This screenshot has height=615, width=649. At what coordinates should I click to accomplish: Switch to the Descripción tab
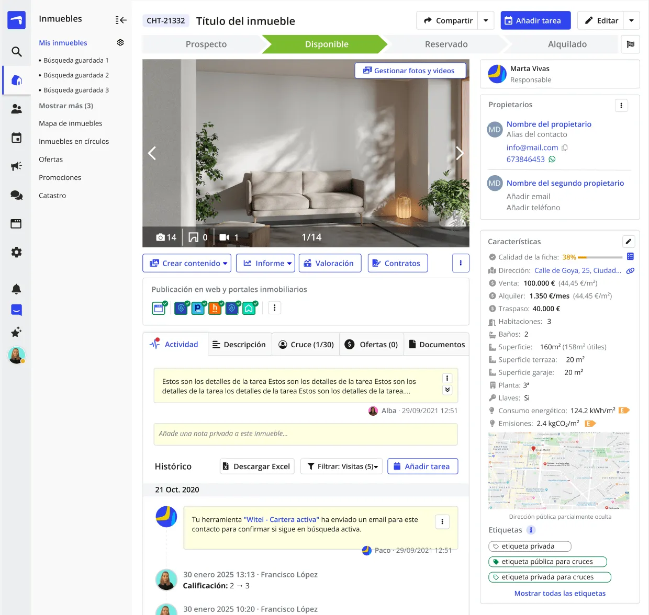click(239, 344)
